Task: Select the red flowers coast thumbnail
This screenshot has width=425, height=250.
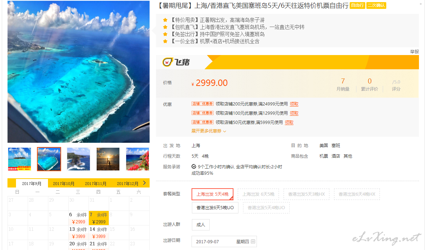Action: click(x=138, y=159)
